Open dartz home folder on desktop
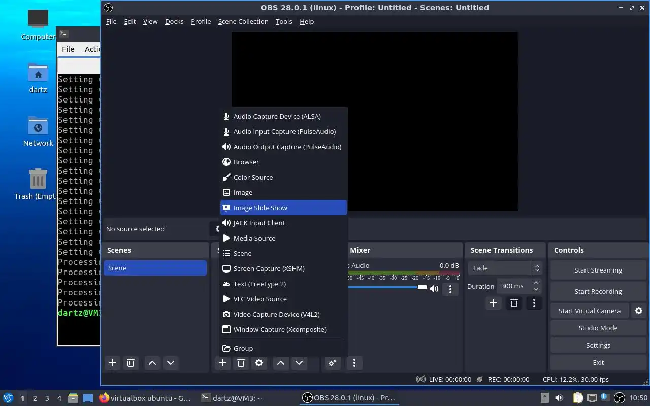This screenshot has width=650, height=406. pos(38,78)
